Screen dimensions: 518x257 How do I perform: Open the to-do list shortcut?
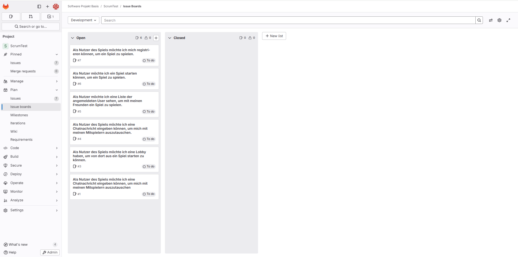pos(50,17)
